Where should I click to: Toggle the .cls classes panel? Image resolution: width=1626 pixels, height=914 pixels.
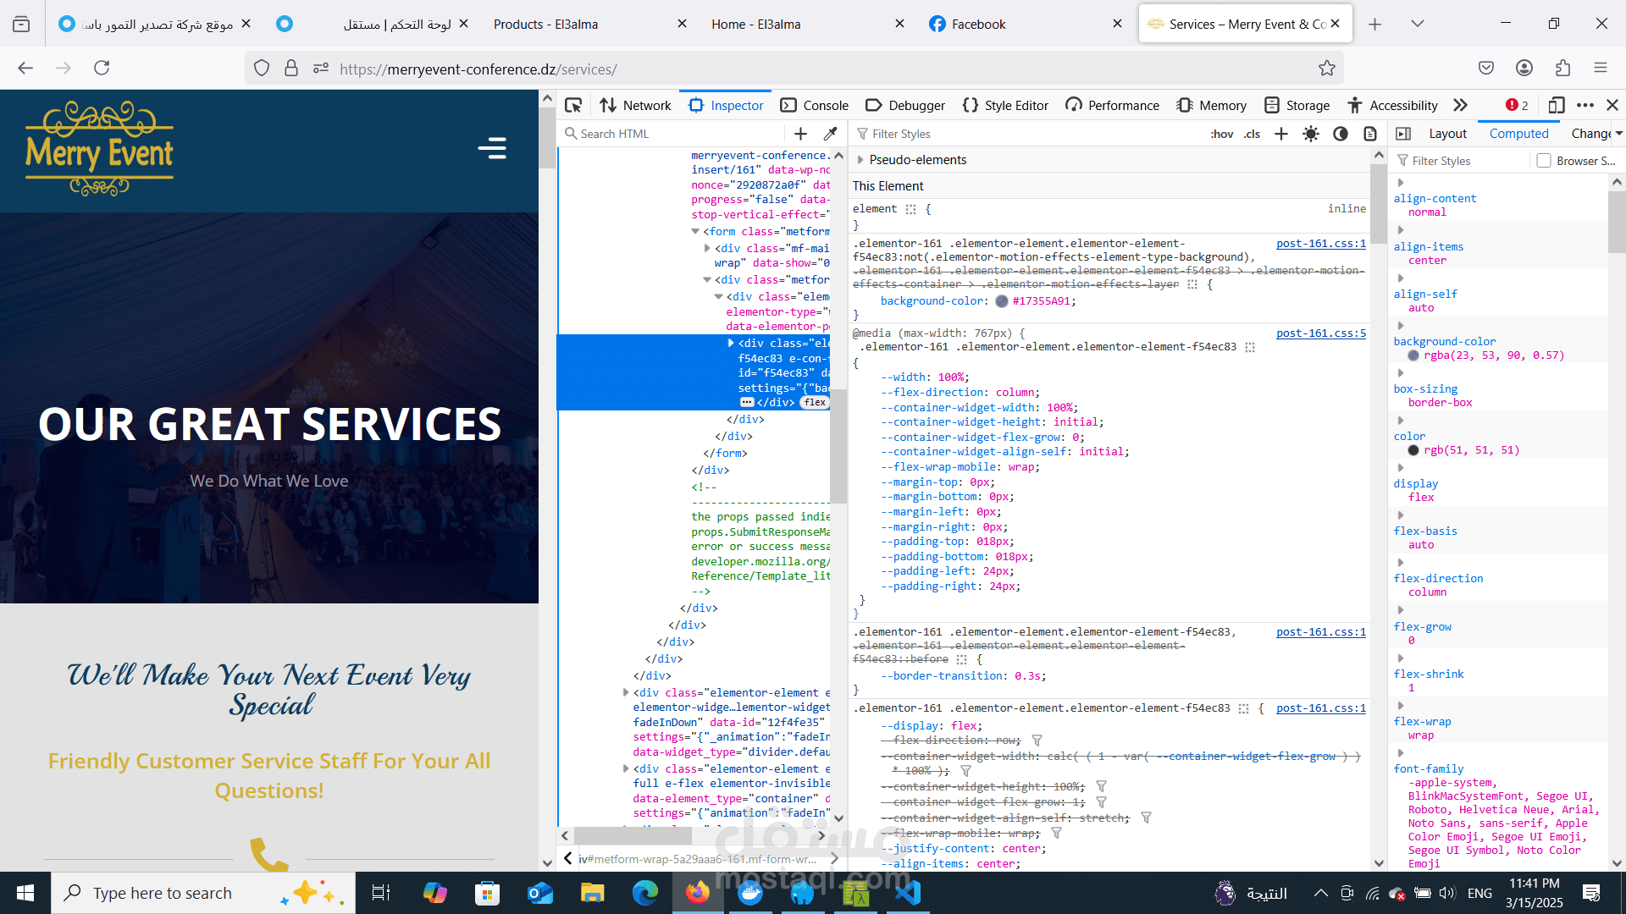click(1253, 134)
